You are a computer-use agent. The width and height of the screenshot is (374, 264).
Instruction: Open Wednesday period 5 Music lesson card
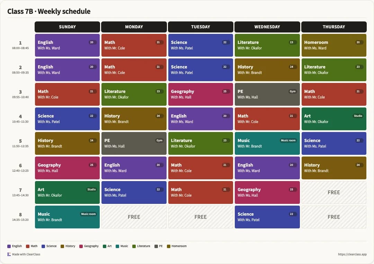tap(267, 143)
